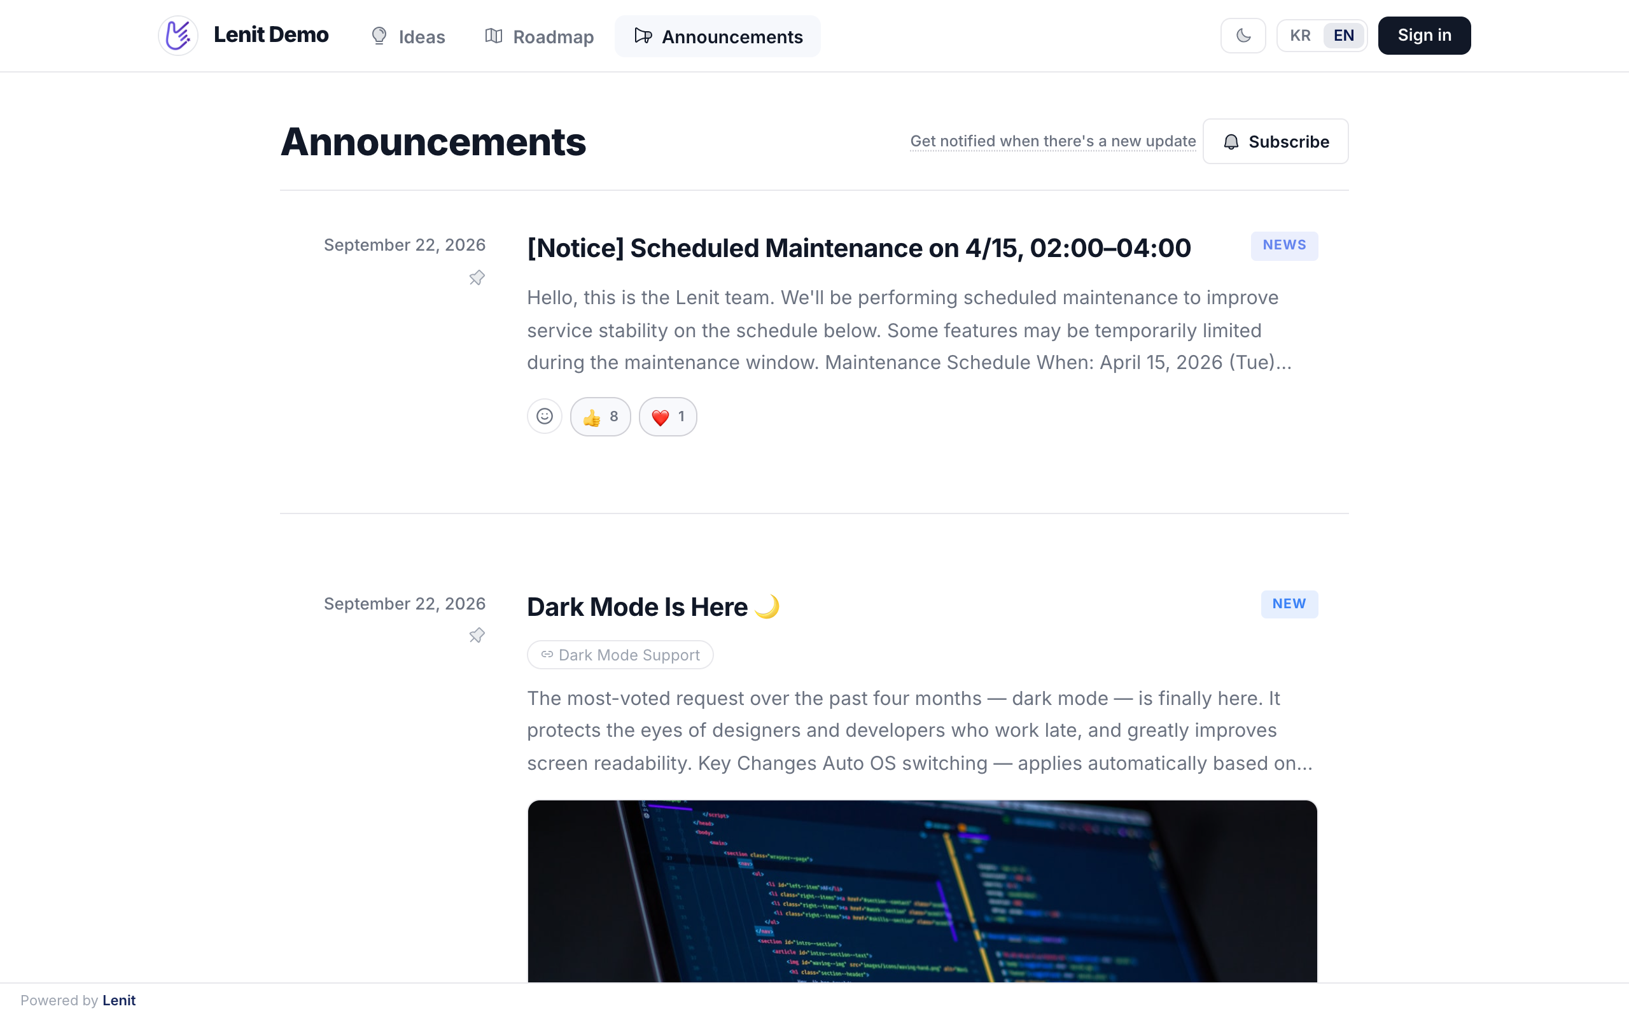Open the Ideas tab
The image size is (1629, 1018).
pos(408,36)
